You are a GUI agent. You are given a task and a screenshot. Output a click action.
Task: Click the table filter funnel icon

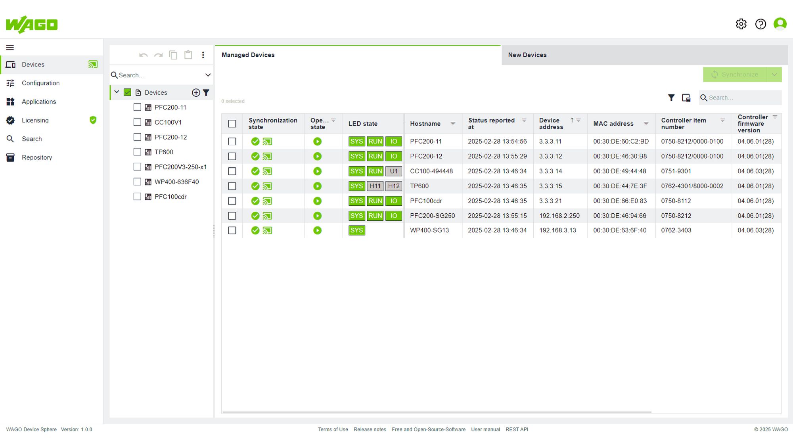(x=671, y=98)
